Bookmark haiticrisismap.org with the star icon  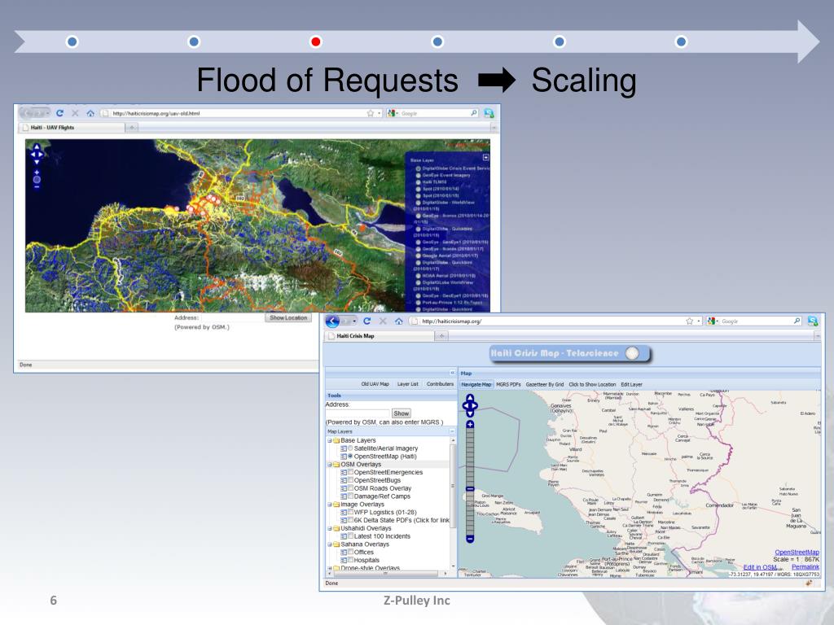point(689,321)
